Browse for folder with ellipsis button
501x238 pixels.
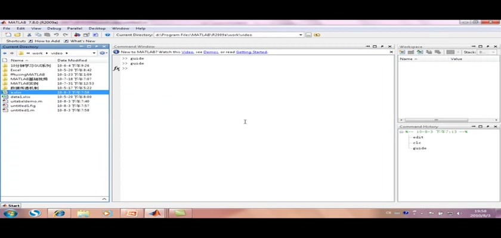pos(308,35)
